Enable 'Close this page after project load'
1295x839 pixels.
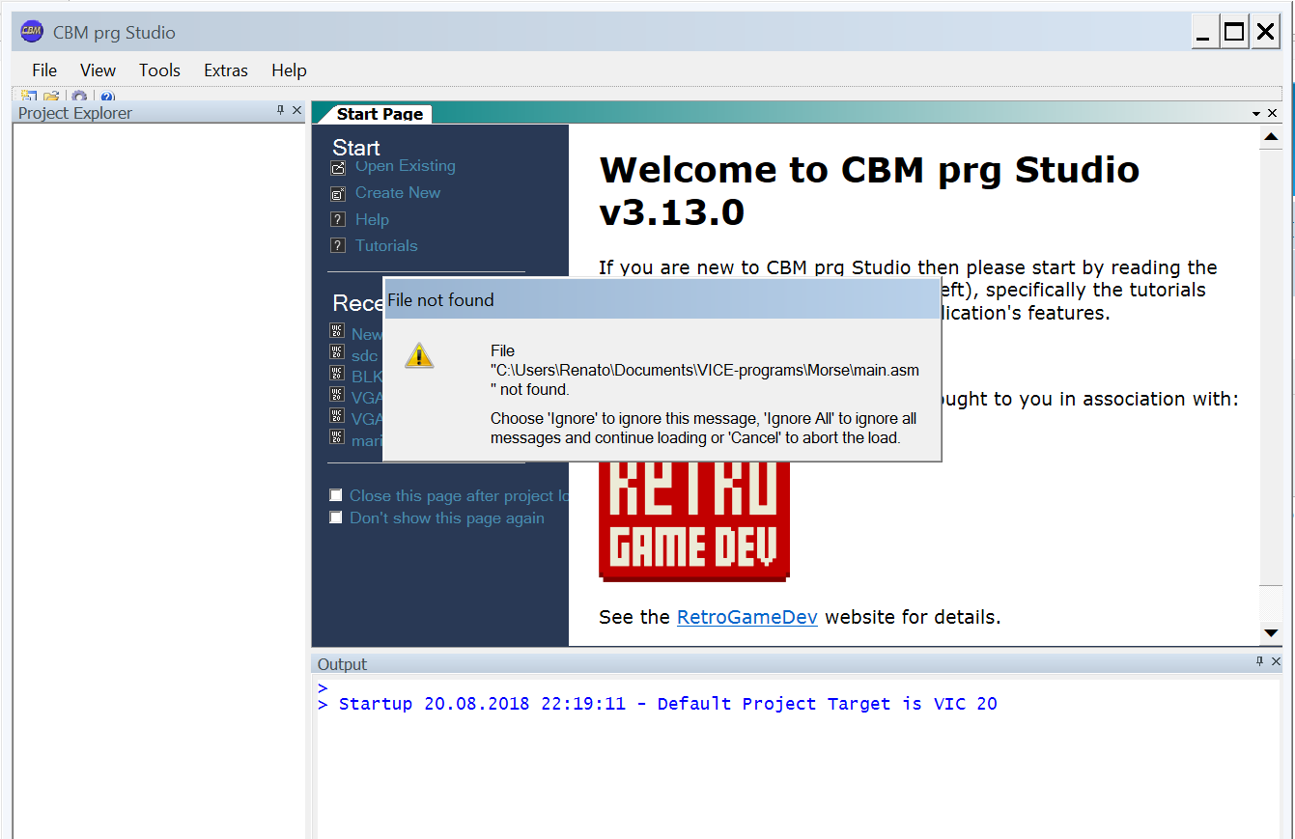click(336, 495)
